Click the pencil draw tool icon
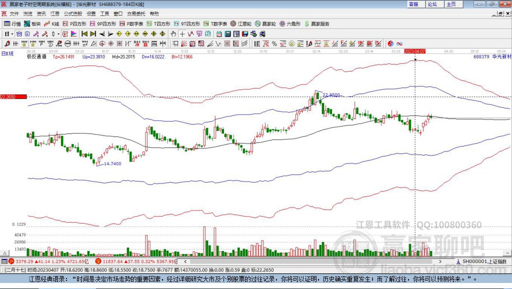This screenshot has height=289, width=512. click(7, 44)
